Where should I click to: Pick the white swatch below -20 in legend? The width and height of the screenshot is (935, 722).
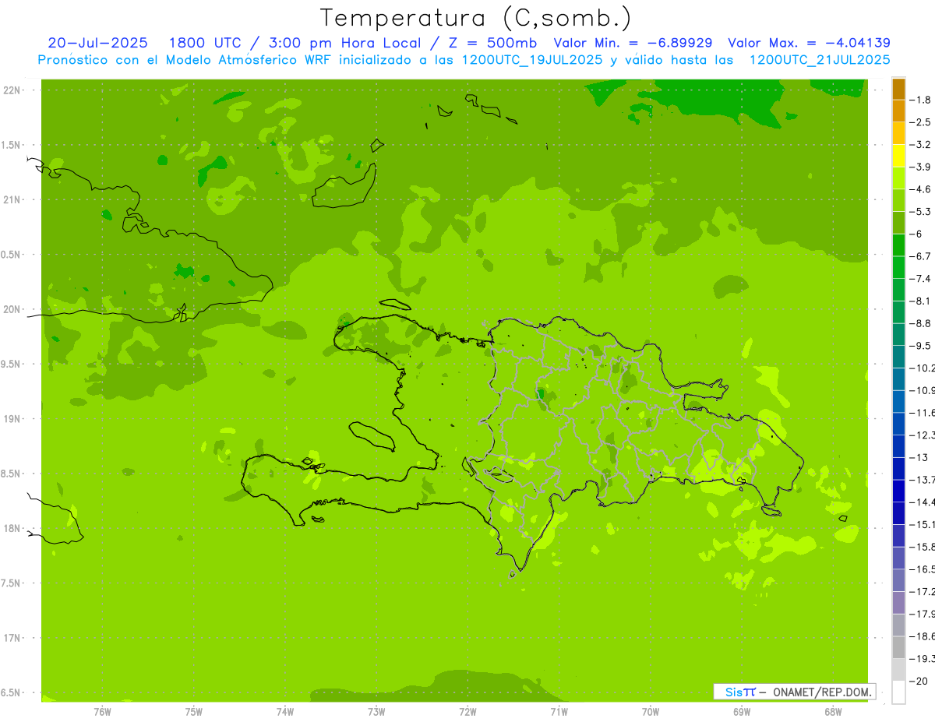click(x=898, y=692)
